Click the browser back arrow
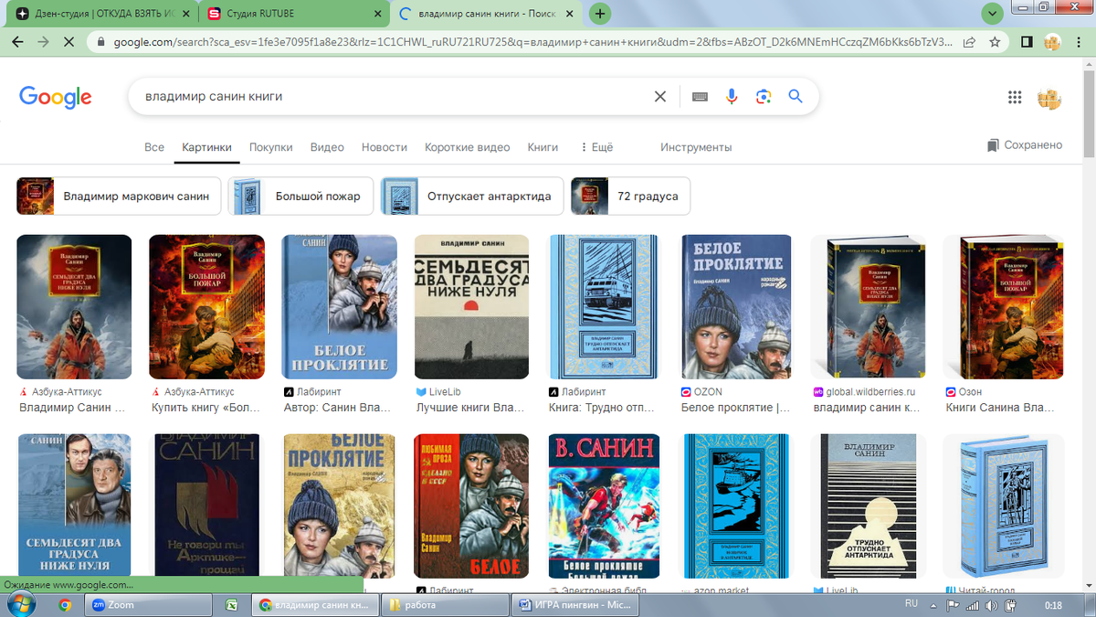1096x617 pixels. pyautogui.click(x=16, y=42)
